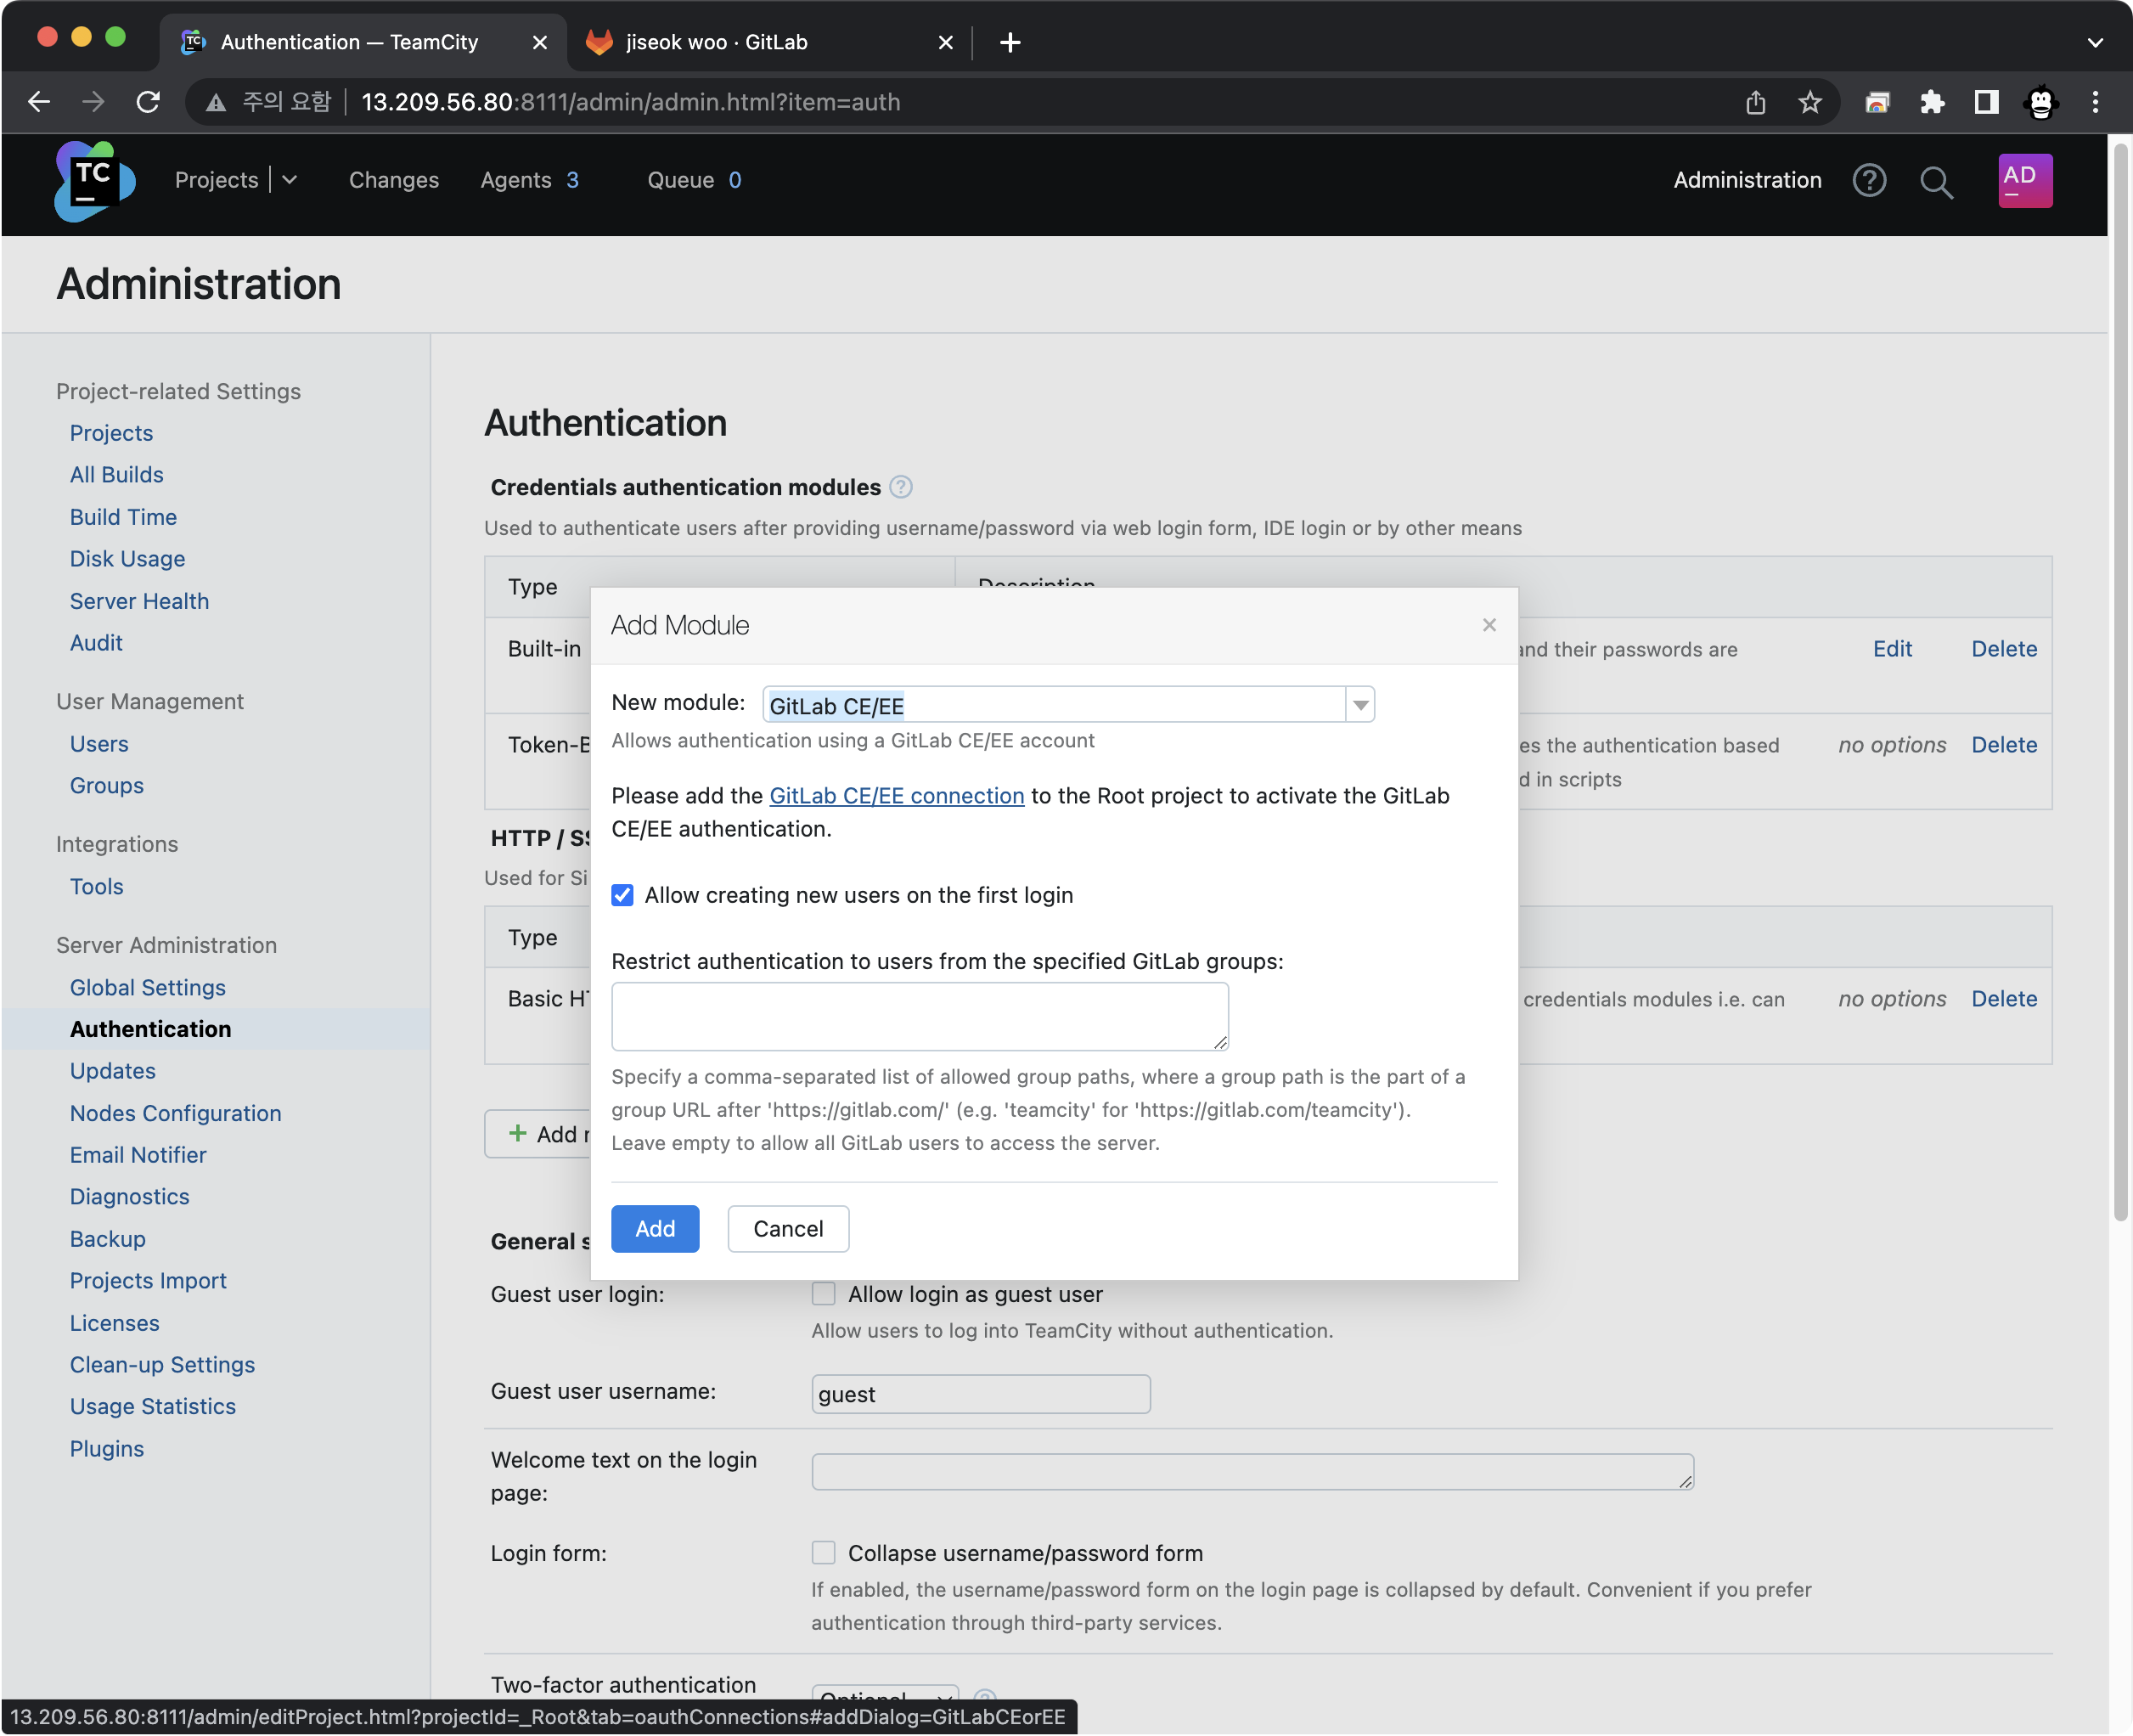Viewport: 2133px width, 1736px height.
Task: Open a new browser tab with plus icon
Action: coord(1010,42)
